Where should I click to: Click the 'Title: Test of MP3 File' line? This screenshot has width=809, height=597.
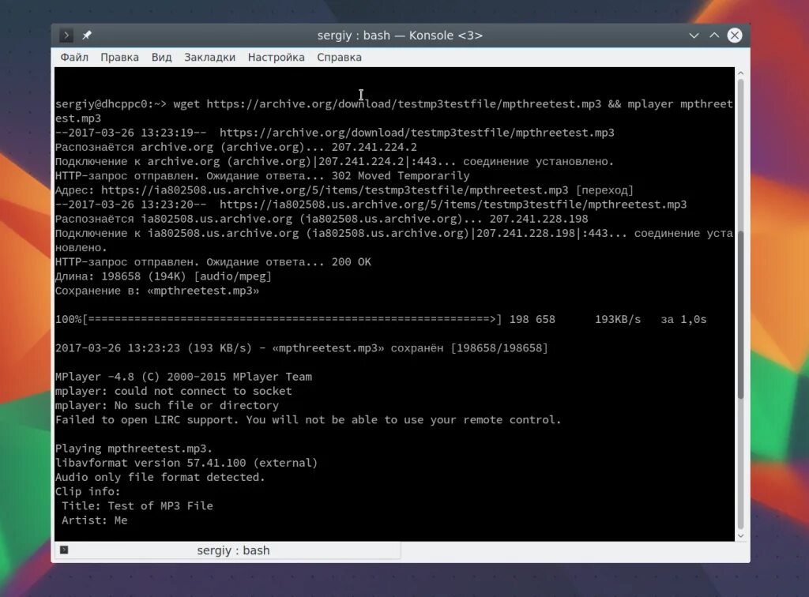click(x=137, y=505)
